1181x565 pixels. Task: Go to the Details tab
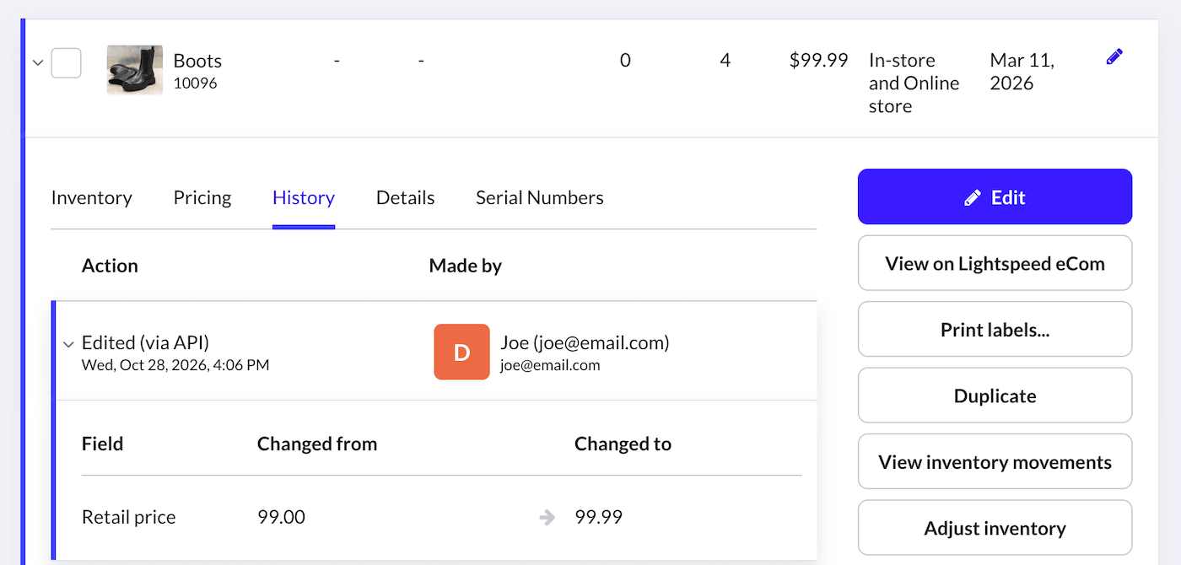tap(406, 198)
